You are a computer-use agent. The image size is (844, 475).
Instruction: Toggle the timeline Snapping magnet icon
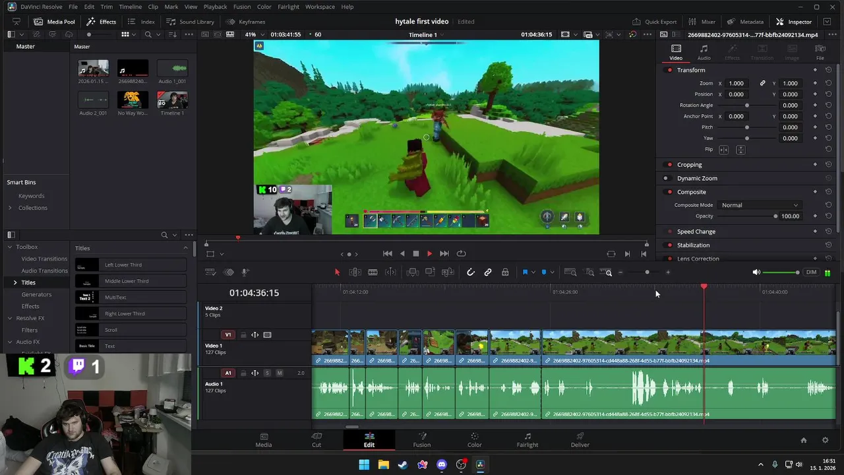pyautogui.click(x=470, y=272)
